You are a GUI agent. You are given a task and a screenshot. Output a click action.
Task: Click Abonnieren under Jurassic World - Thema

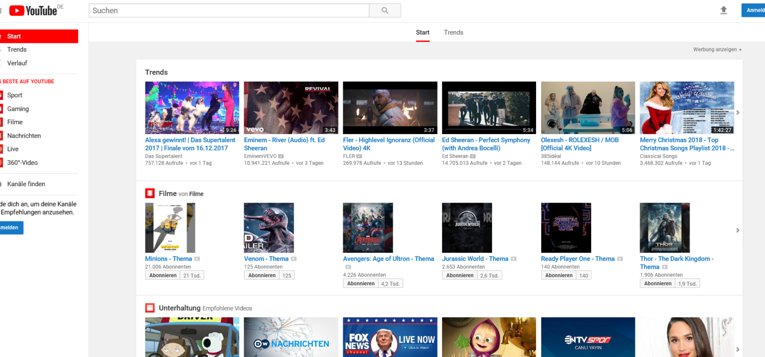click(460, 275)
